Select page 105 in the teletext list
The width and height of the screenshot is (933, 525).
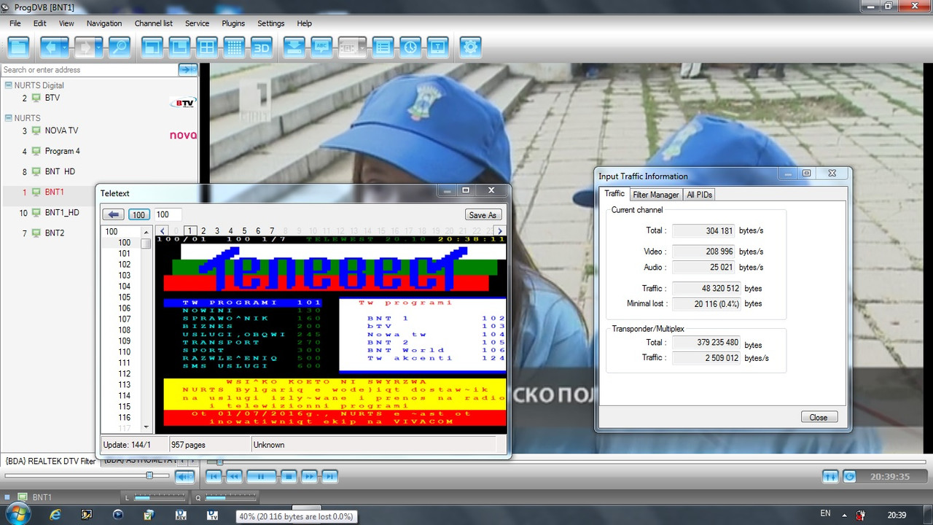(x=124, y=297)
